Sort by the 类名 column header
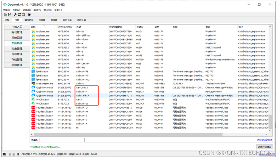This screenshot has height=158, width=277. point(221,27)
